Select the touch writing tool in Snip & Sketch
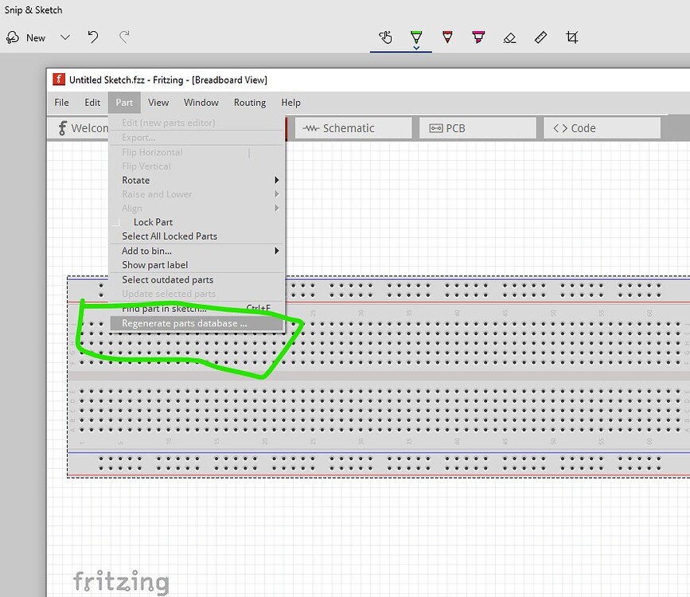This screenshot has height=597, width=690. [385, 37]
